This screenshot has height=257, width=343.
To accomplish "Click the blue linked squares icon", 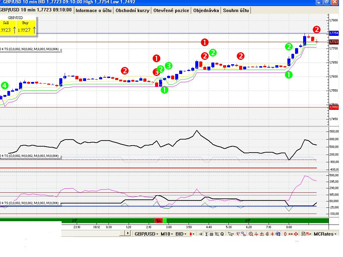I will [244, 234].
